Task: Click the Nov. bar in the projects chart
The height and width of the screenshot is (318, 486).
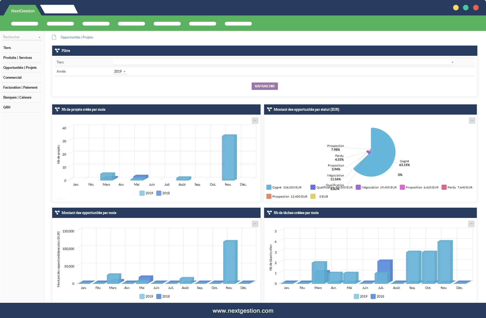Action: pyautogui.click(x=229, y=157)
